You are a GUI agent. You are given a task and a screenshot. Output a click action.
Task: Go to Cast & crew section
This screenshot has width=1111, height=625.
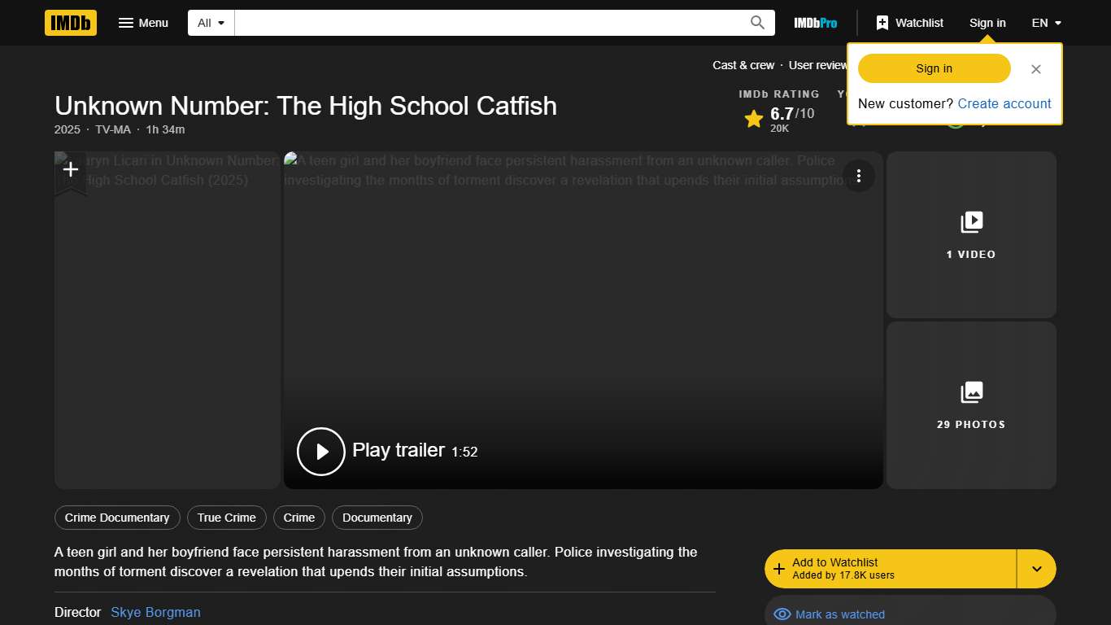[x=743, y=65]
